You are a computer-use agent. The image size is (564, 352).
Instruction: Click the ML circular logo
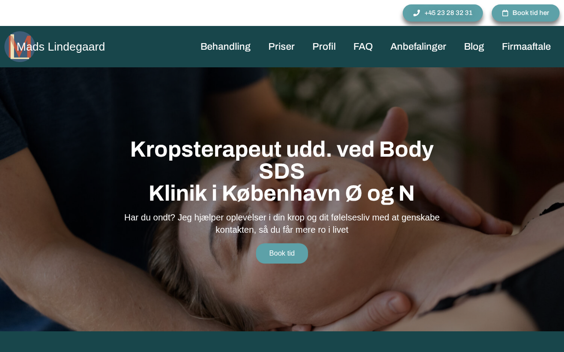[19, 47]
